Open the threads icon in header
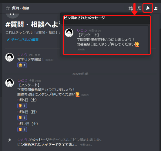Screen dimensions: 161x151 (130, 8)
